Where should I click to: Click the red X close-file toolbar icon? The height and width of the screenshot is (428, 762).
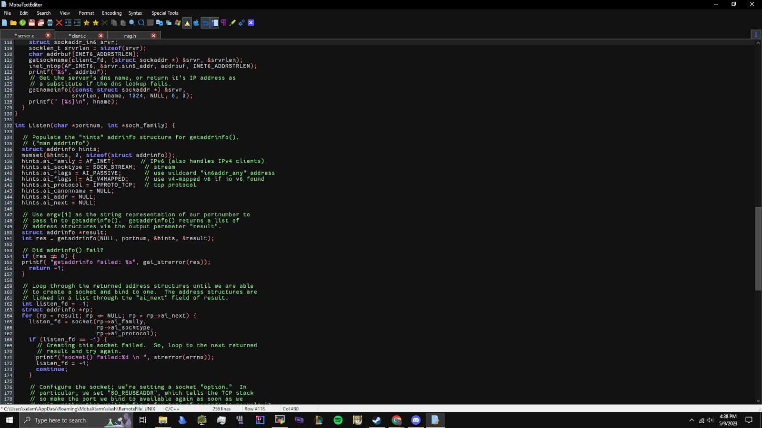[59, 23]
